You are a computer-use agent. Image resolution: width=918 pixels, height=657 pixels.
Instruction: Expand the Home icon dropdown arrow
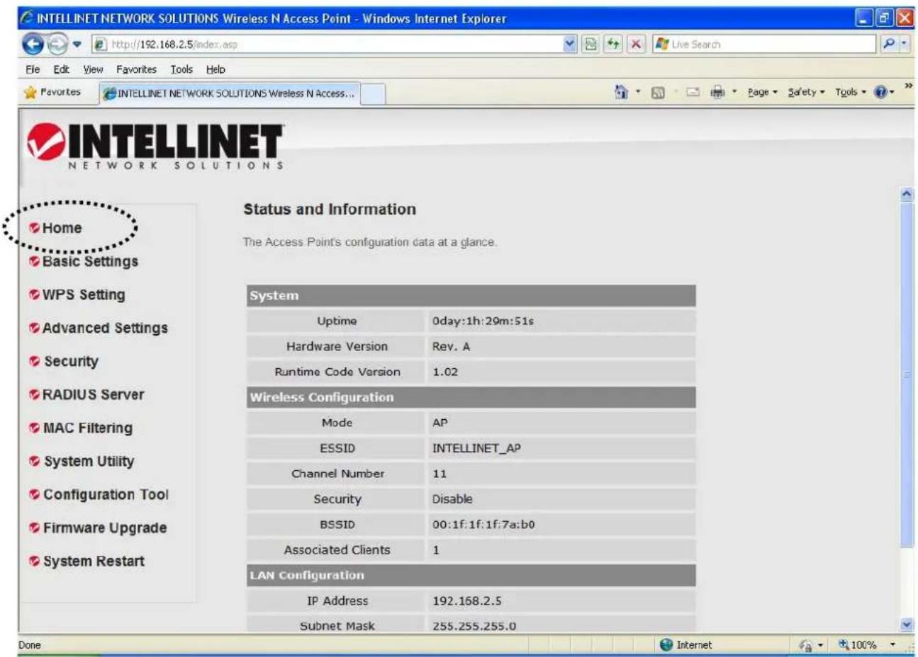coord(638,92)
